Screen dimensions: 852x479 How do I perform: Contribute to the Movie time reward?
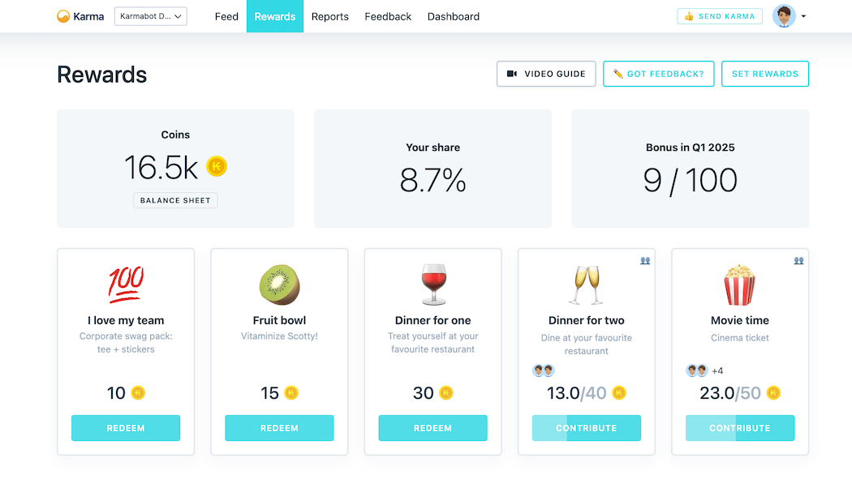(x=740, y=428)
